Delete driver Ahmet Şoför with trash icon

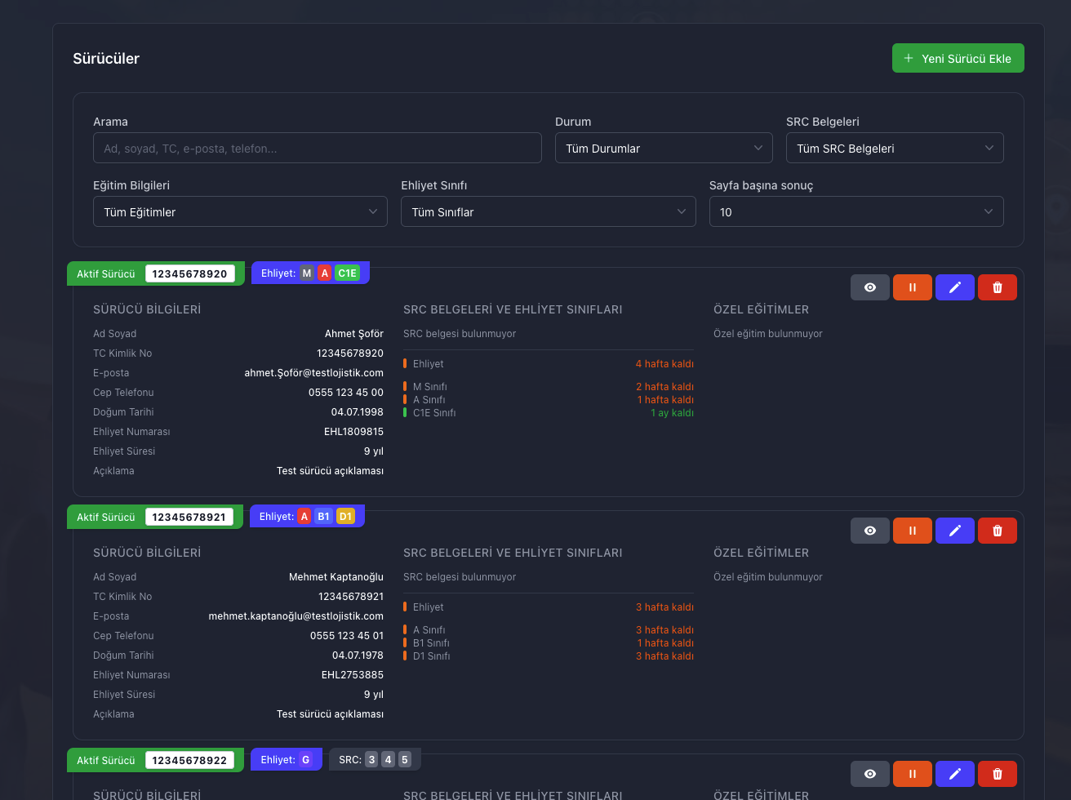tap(997, 287)
